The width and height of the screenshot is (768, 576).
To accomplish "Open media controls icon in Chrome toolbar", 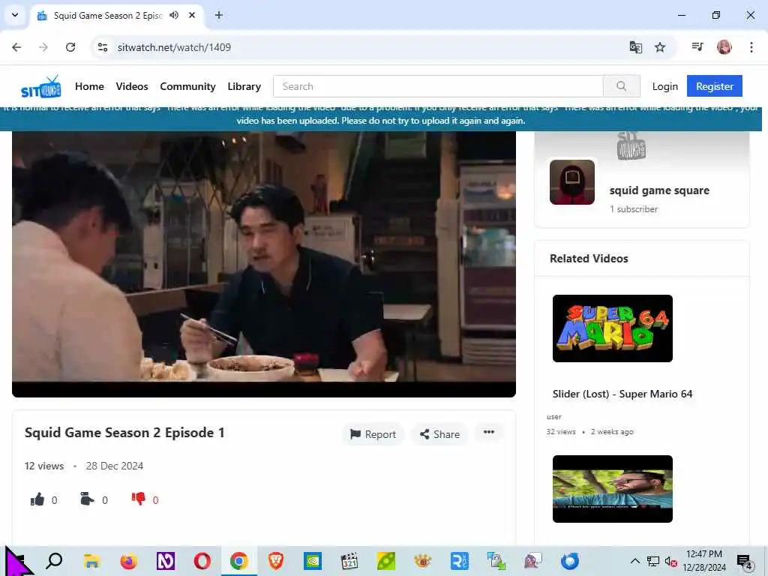I will point(697,47).
